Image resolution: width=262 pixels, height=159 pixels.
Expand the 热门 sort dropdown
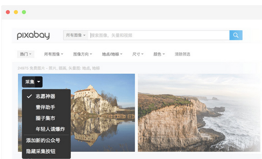coord(26,54)
